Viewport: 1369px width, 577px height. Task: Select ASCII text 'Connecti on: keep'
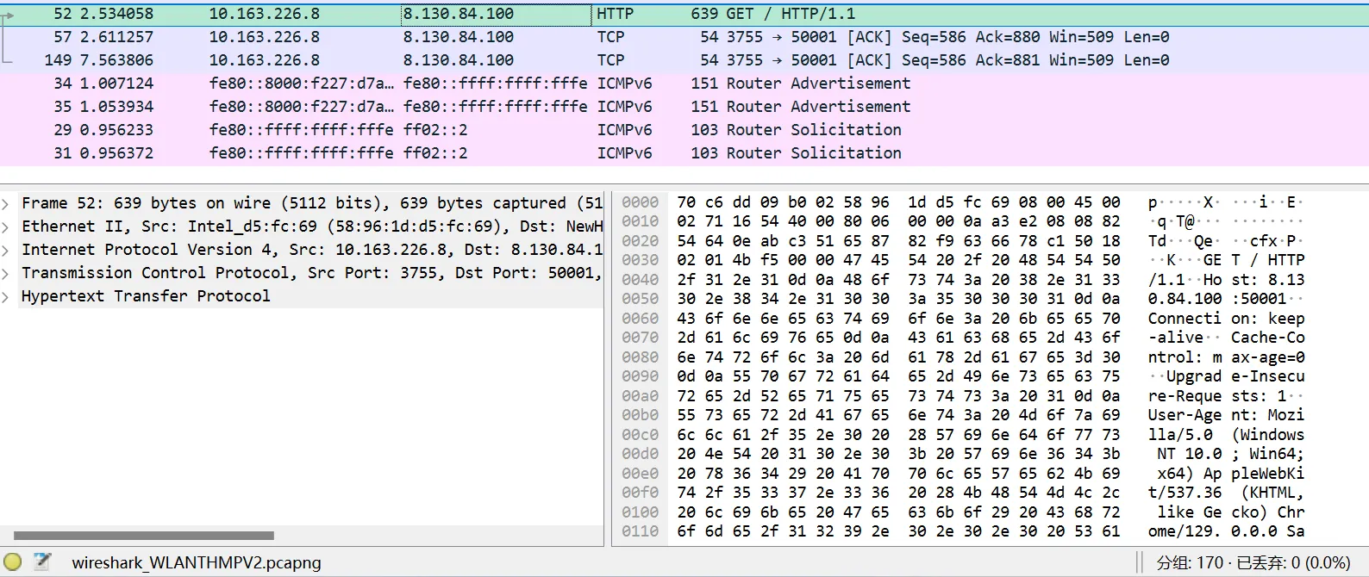[x=1226, y=319]
